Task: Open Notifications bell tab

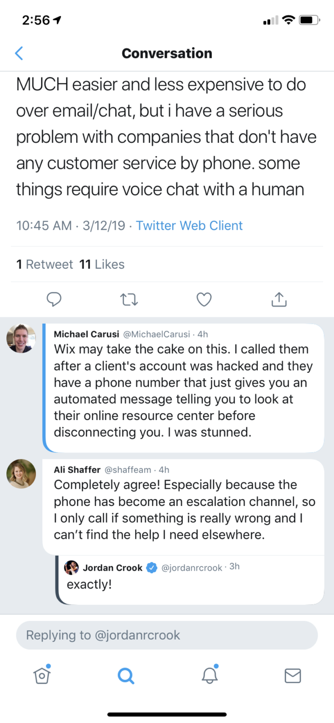Action: point(210,676)
